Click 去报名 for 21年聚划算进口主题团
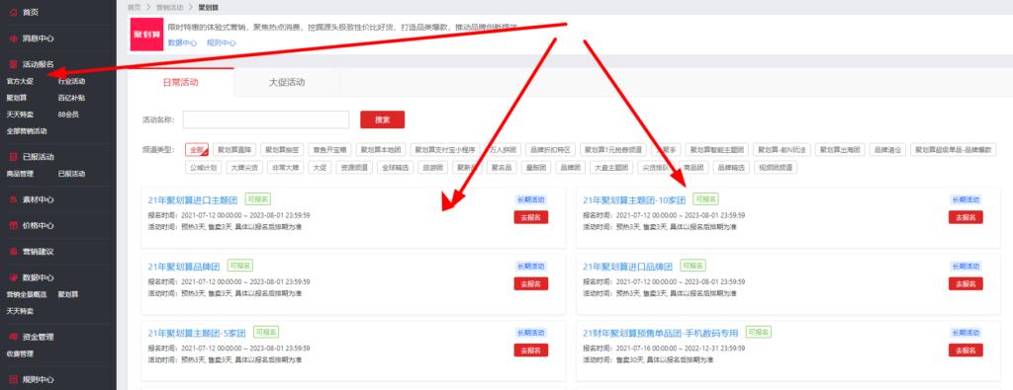Screen dimensions: 1013x390 [x=531, y=217]
